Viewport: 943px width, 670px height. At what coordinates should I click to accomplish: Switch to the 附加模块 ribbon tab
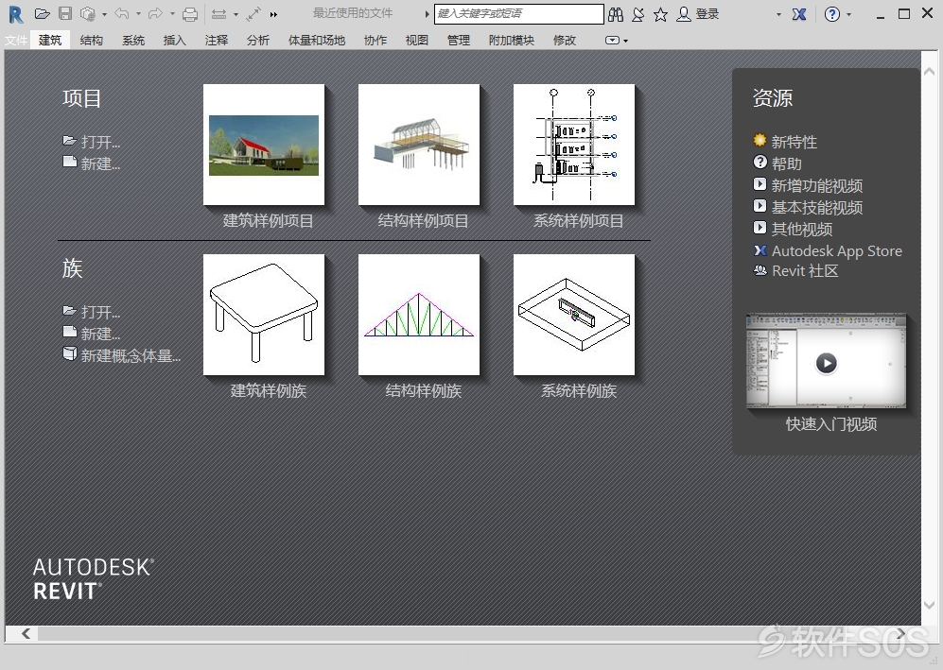coord(511,41)
